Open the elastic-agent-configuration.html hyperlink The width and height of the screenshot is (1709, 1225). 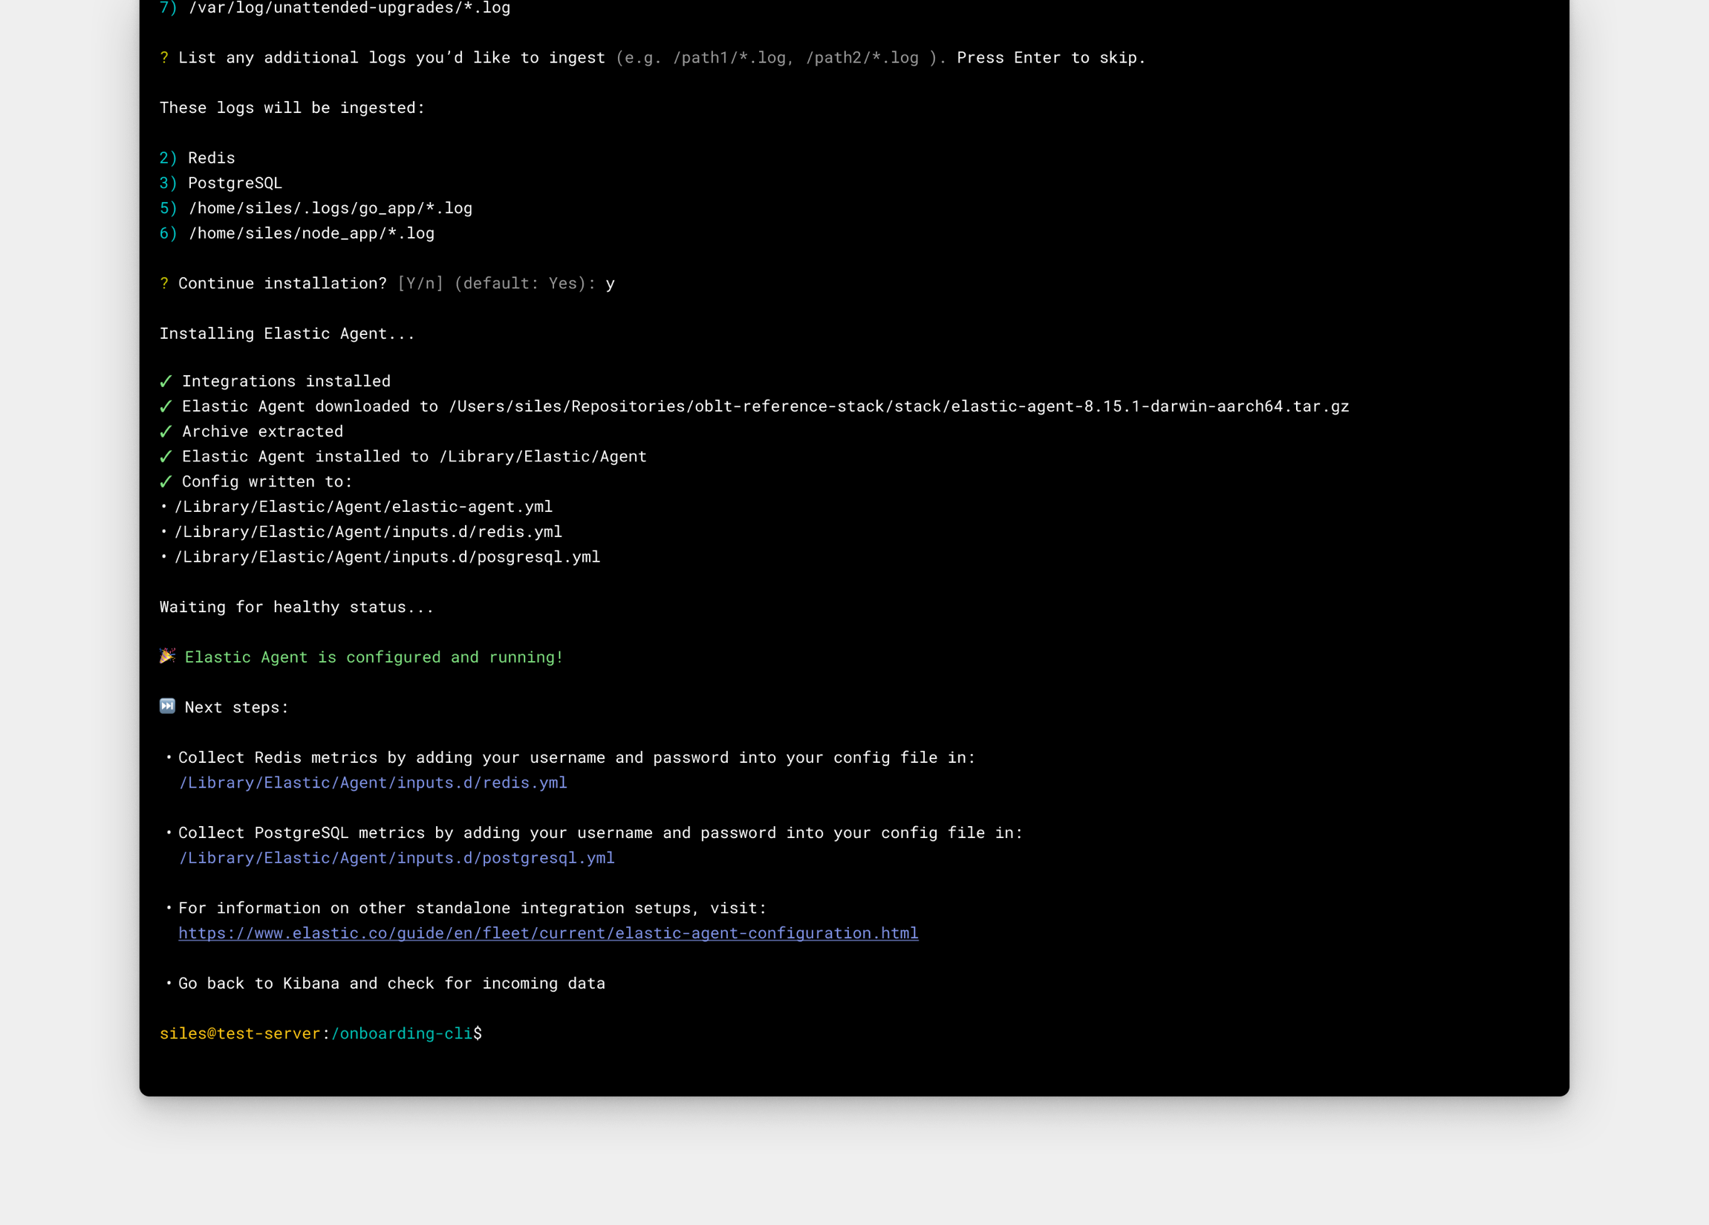[548, 933]
